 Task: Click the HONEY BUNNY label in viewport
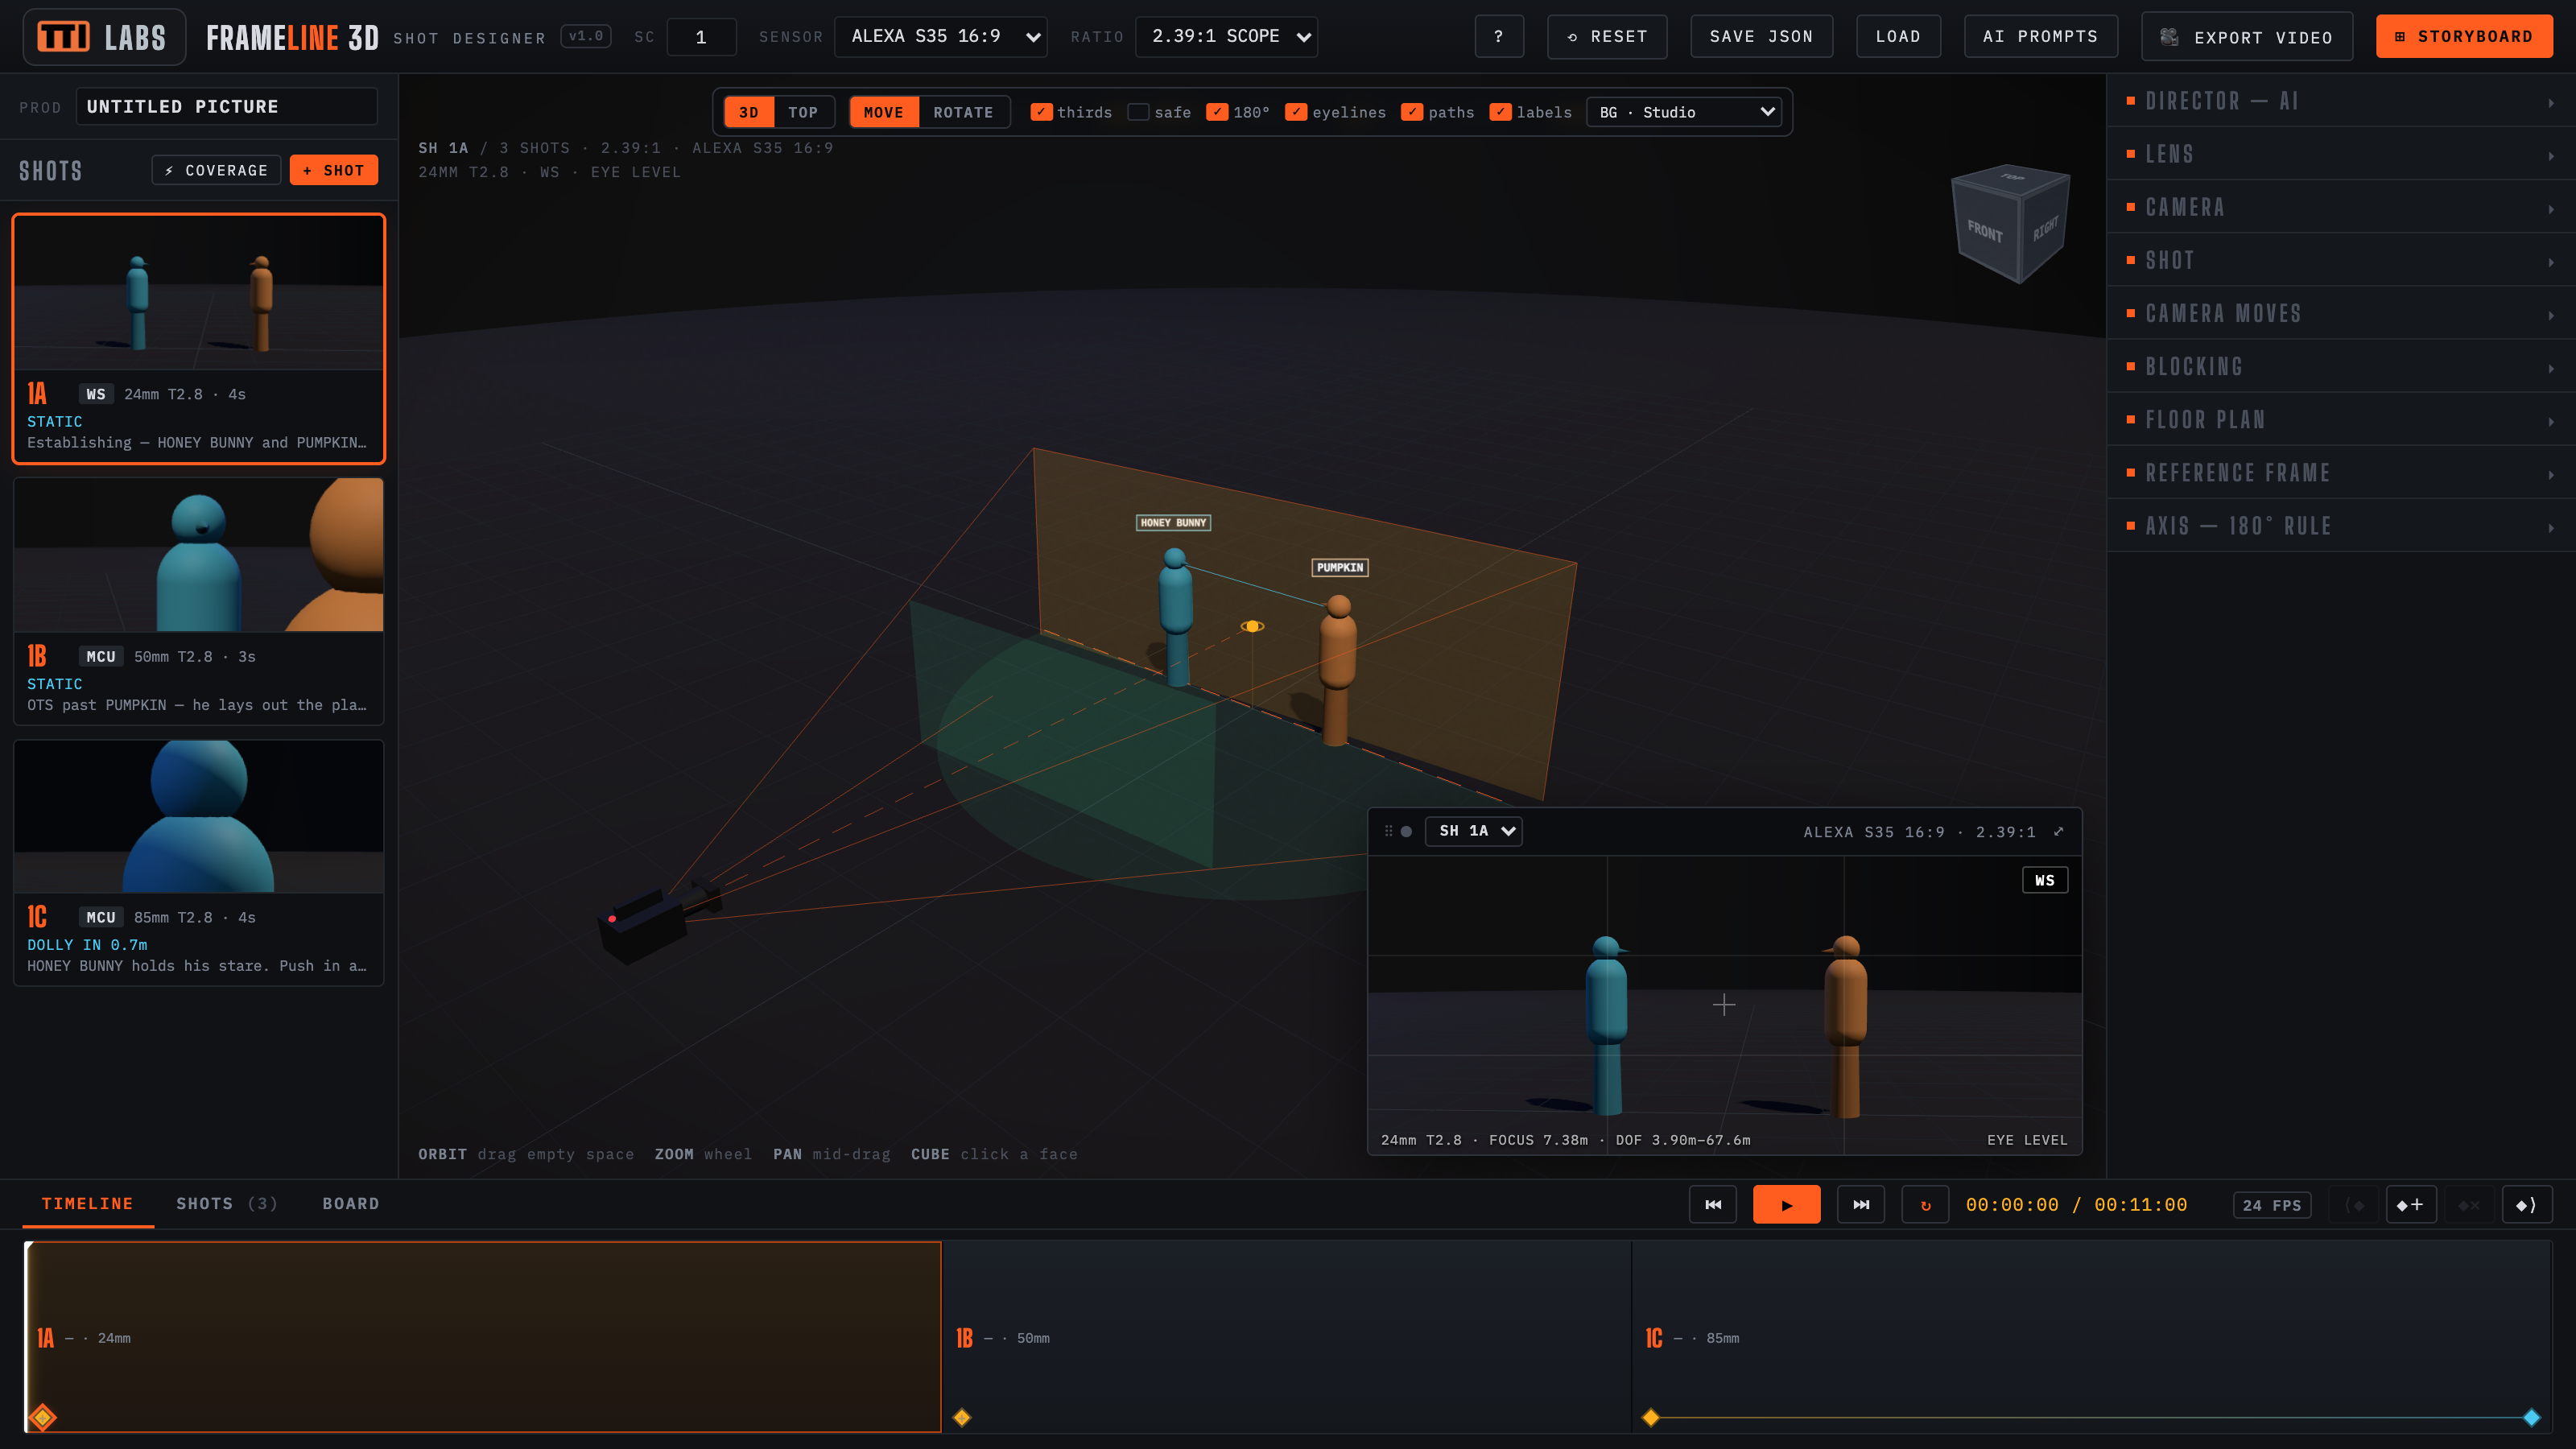1173,522
